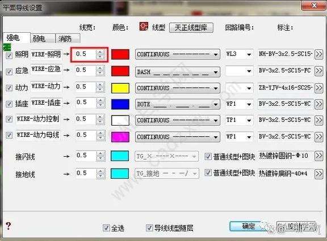Viewport: 327px width, 241px height.
Task: Open the 应急 DASH linetype dropdown
Action: coord(178,72)
